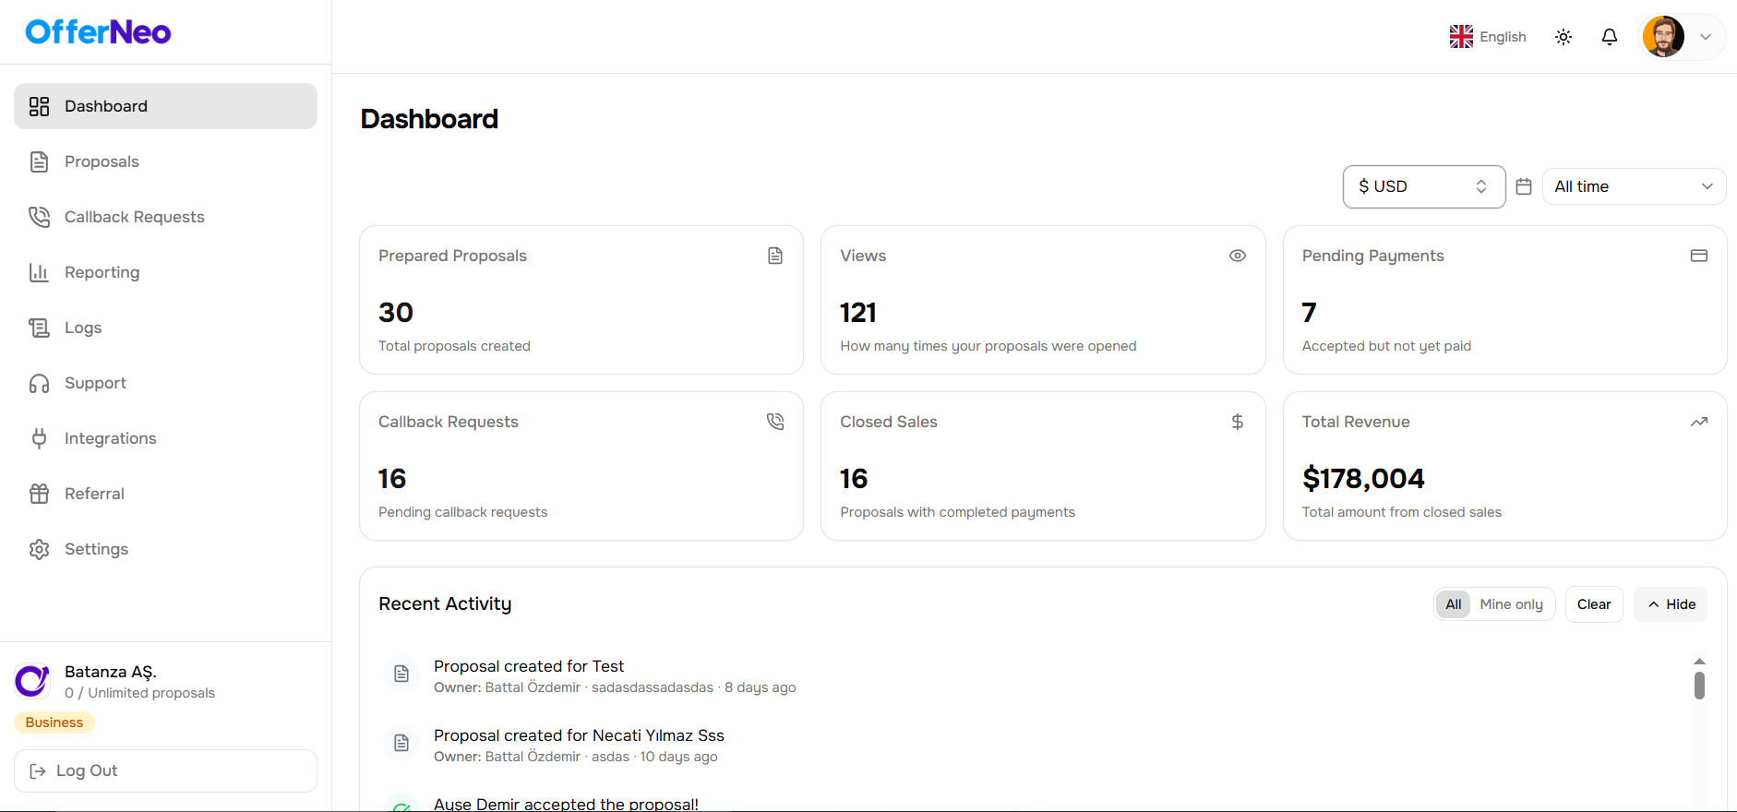1737x812 pixels.
Task: Click the Views count 121
Action: (x=857, y=313)
